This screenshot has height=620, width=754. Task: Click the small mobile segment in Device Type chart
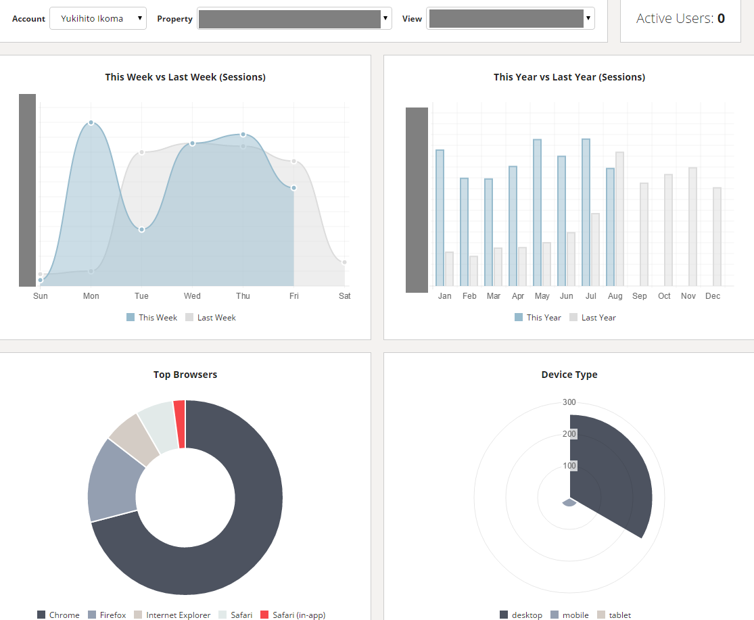569,502
